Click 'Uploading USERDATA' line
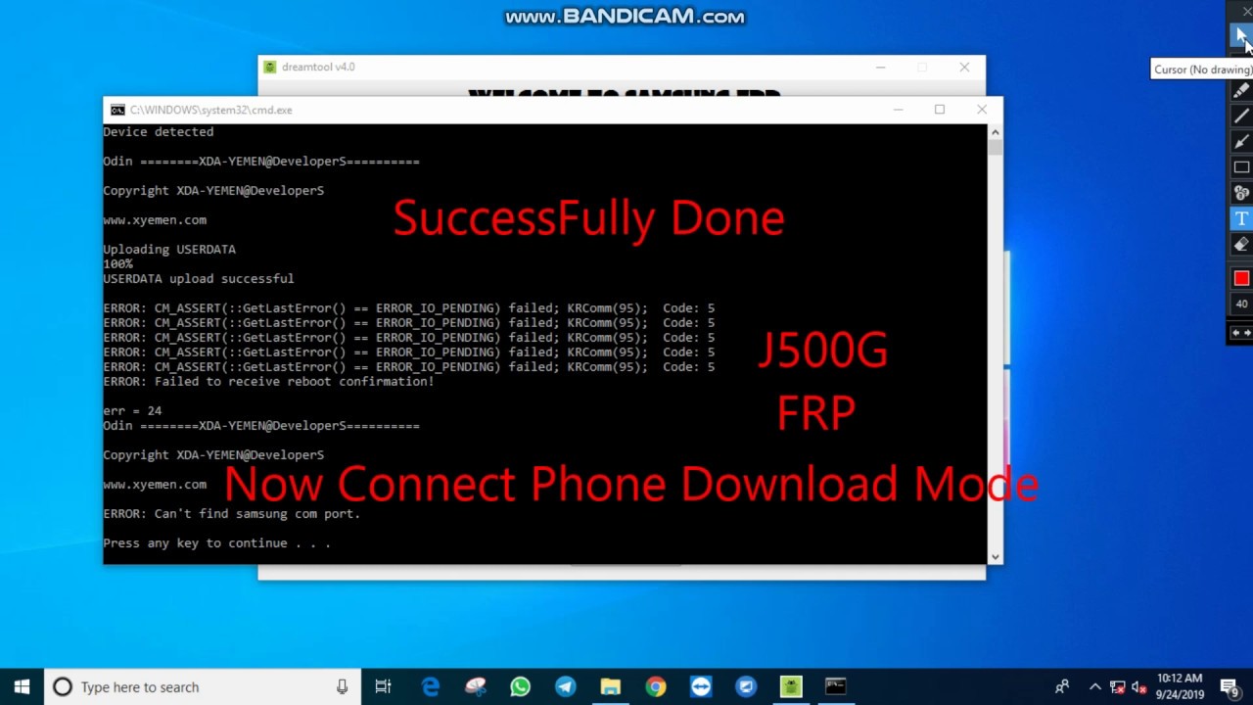 tap(169, 249)
